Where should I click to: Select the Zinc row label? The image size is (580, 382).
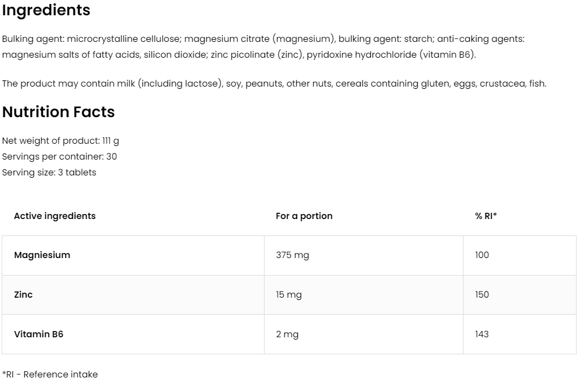pos(23,295)
